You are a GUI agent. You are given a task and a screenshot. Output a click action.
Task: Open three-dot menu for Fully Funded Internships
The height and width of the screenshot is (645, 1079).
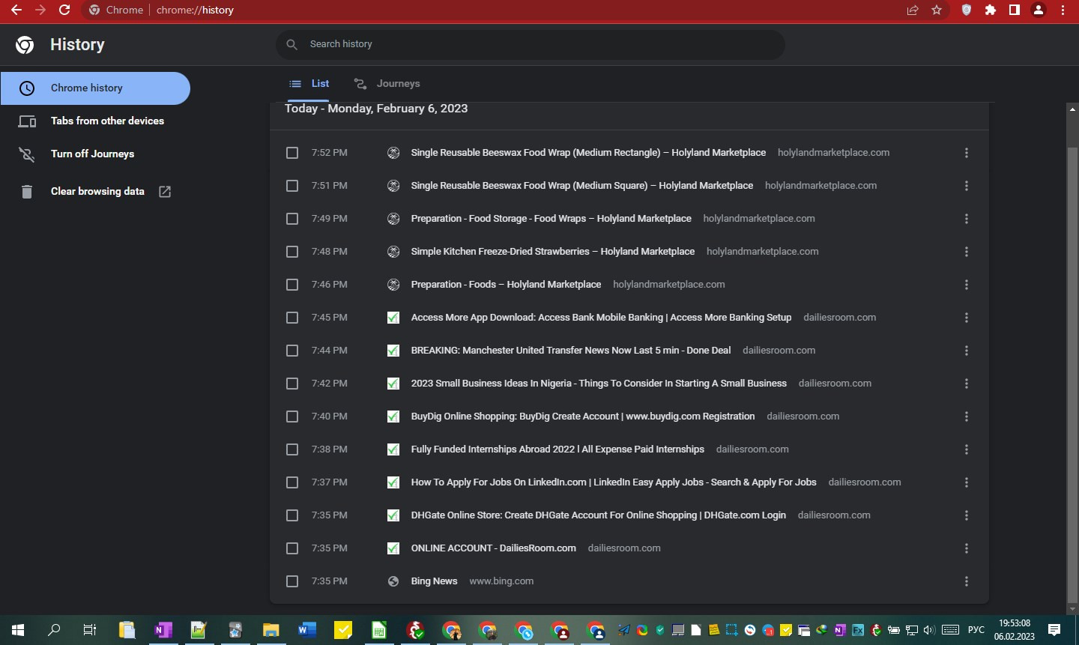967,449
